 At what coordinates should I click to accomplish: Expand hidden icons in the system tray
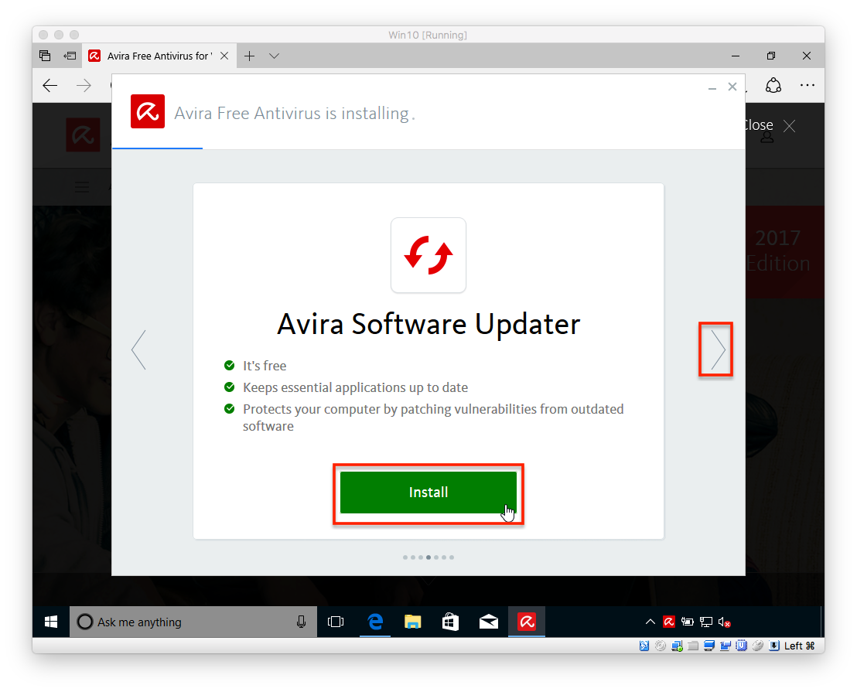[650, 621]
